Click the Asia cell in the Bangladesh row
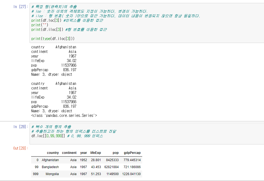264x181 pixels. pos(73,167)
